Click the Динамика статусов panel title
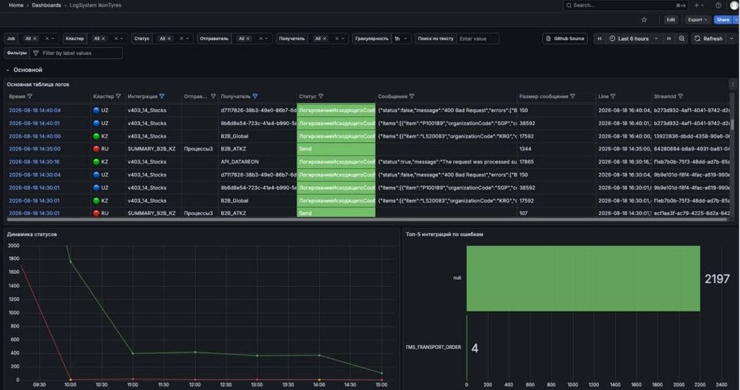The width and height of the screenshot is (740, 390). pyautogui.click(x=32, y=234)
